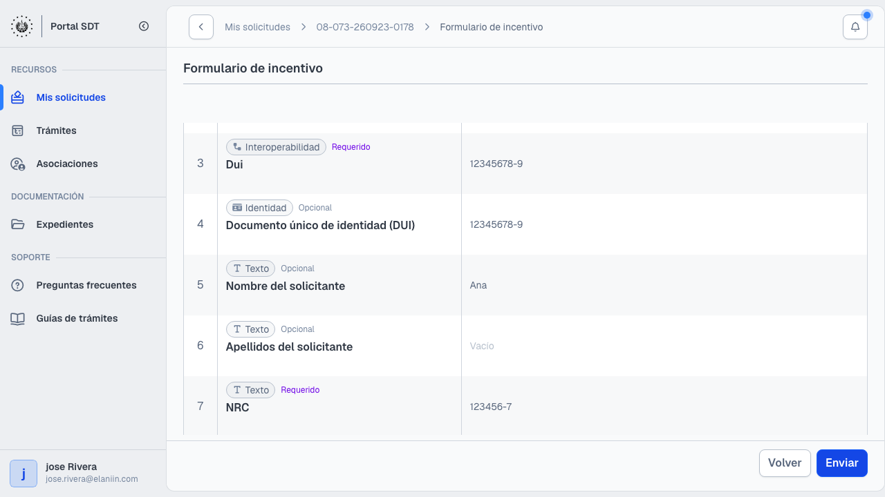Click the empty Apellidos del solicitante value
This screenshot has height=497, width=885.
click(482, 346)
